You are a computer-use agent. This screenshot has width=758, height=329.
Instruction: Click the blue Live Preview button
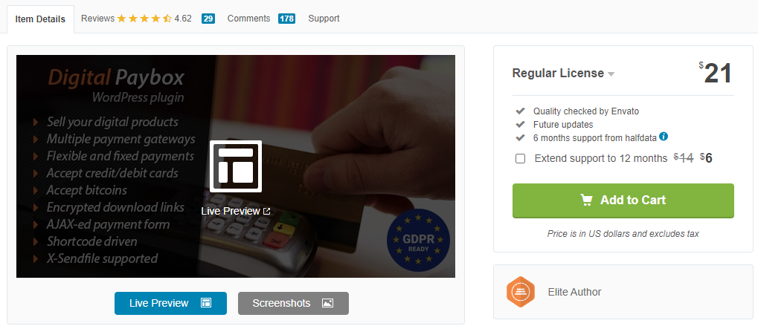[x=170, y=304]
